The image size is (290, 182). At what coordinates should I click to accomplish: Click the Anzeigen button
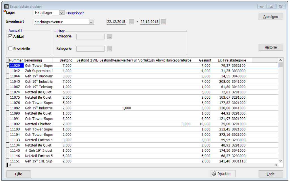pyautogui.click(x=271, y=17)
